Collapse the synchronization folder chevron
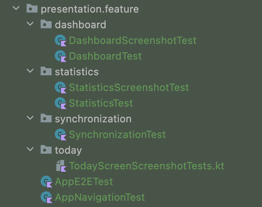Image resolution: width=262 pixels, height=207 pixels. [30, 118]
